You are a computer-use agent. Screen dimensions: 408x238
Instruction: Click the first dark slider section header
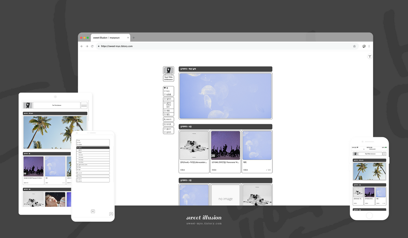pyautogui.click(x=225, y=69)
